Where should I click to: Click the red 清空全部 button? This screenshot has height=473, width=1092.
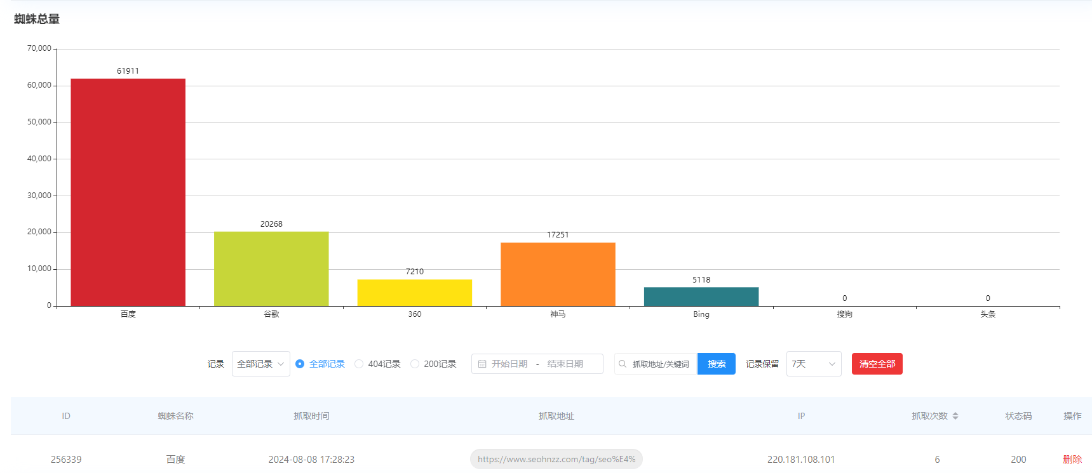click(877, 364)
